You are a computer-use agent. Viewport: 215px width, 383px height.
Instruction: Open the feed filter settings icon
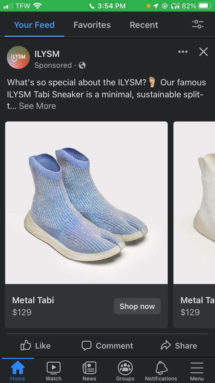tap(197, 24)
